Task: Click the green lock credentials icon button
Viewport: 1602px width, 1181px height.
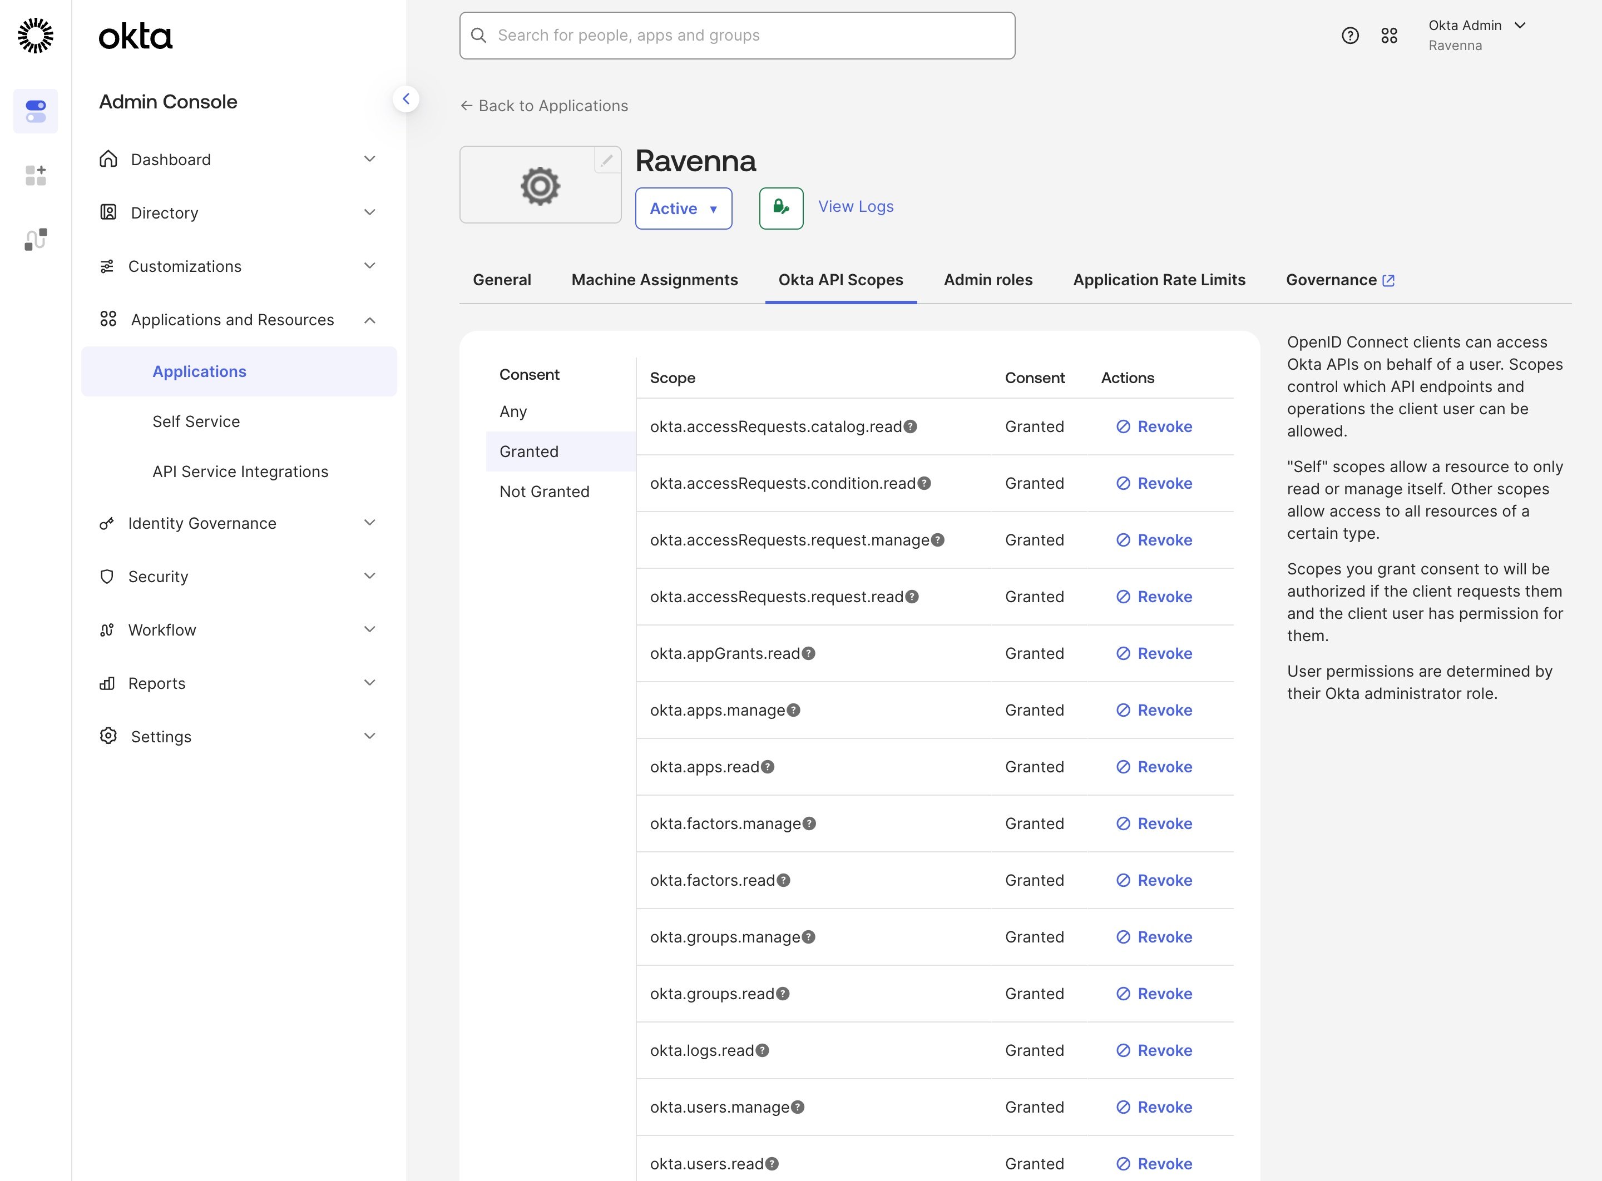Action: (x=781, y=208)
